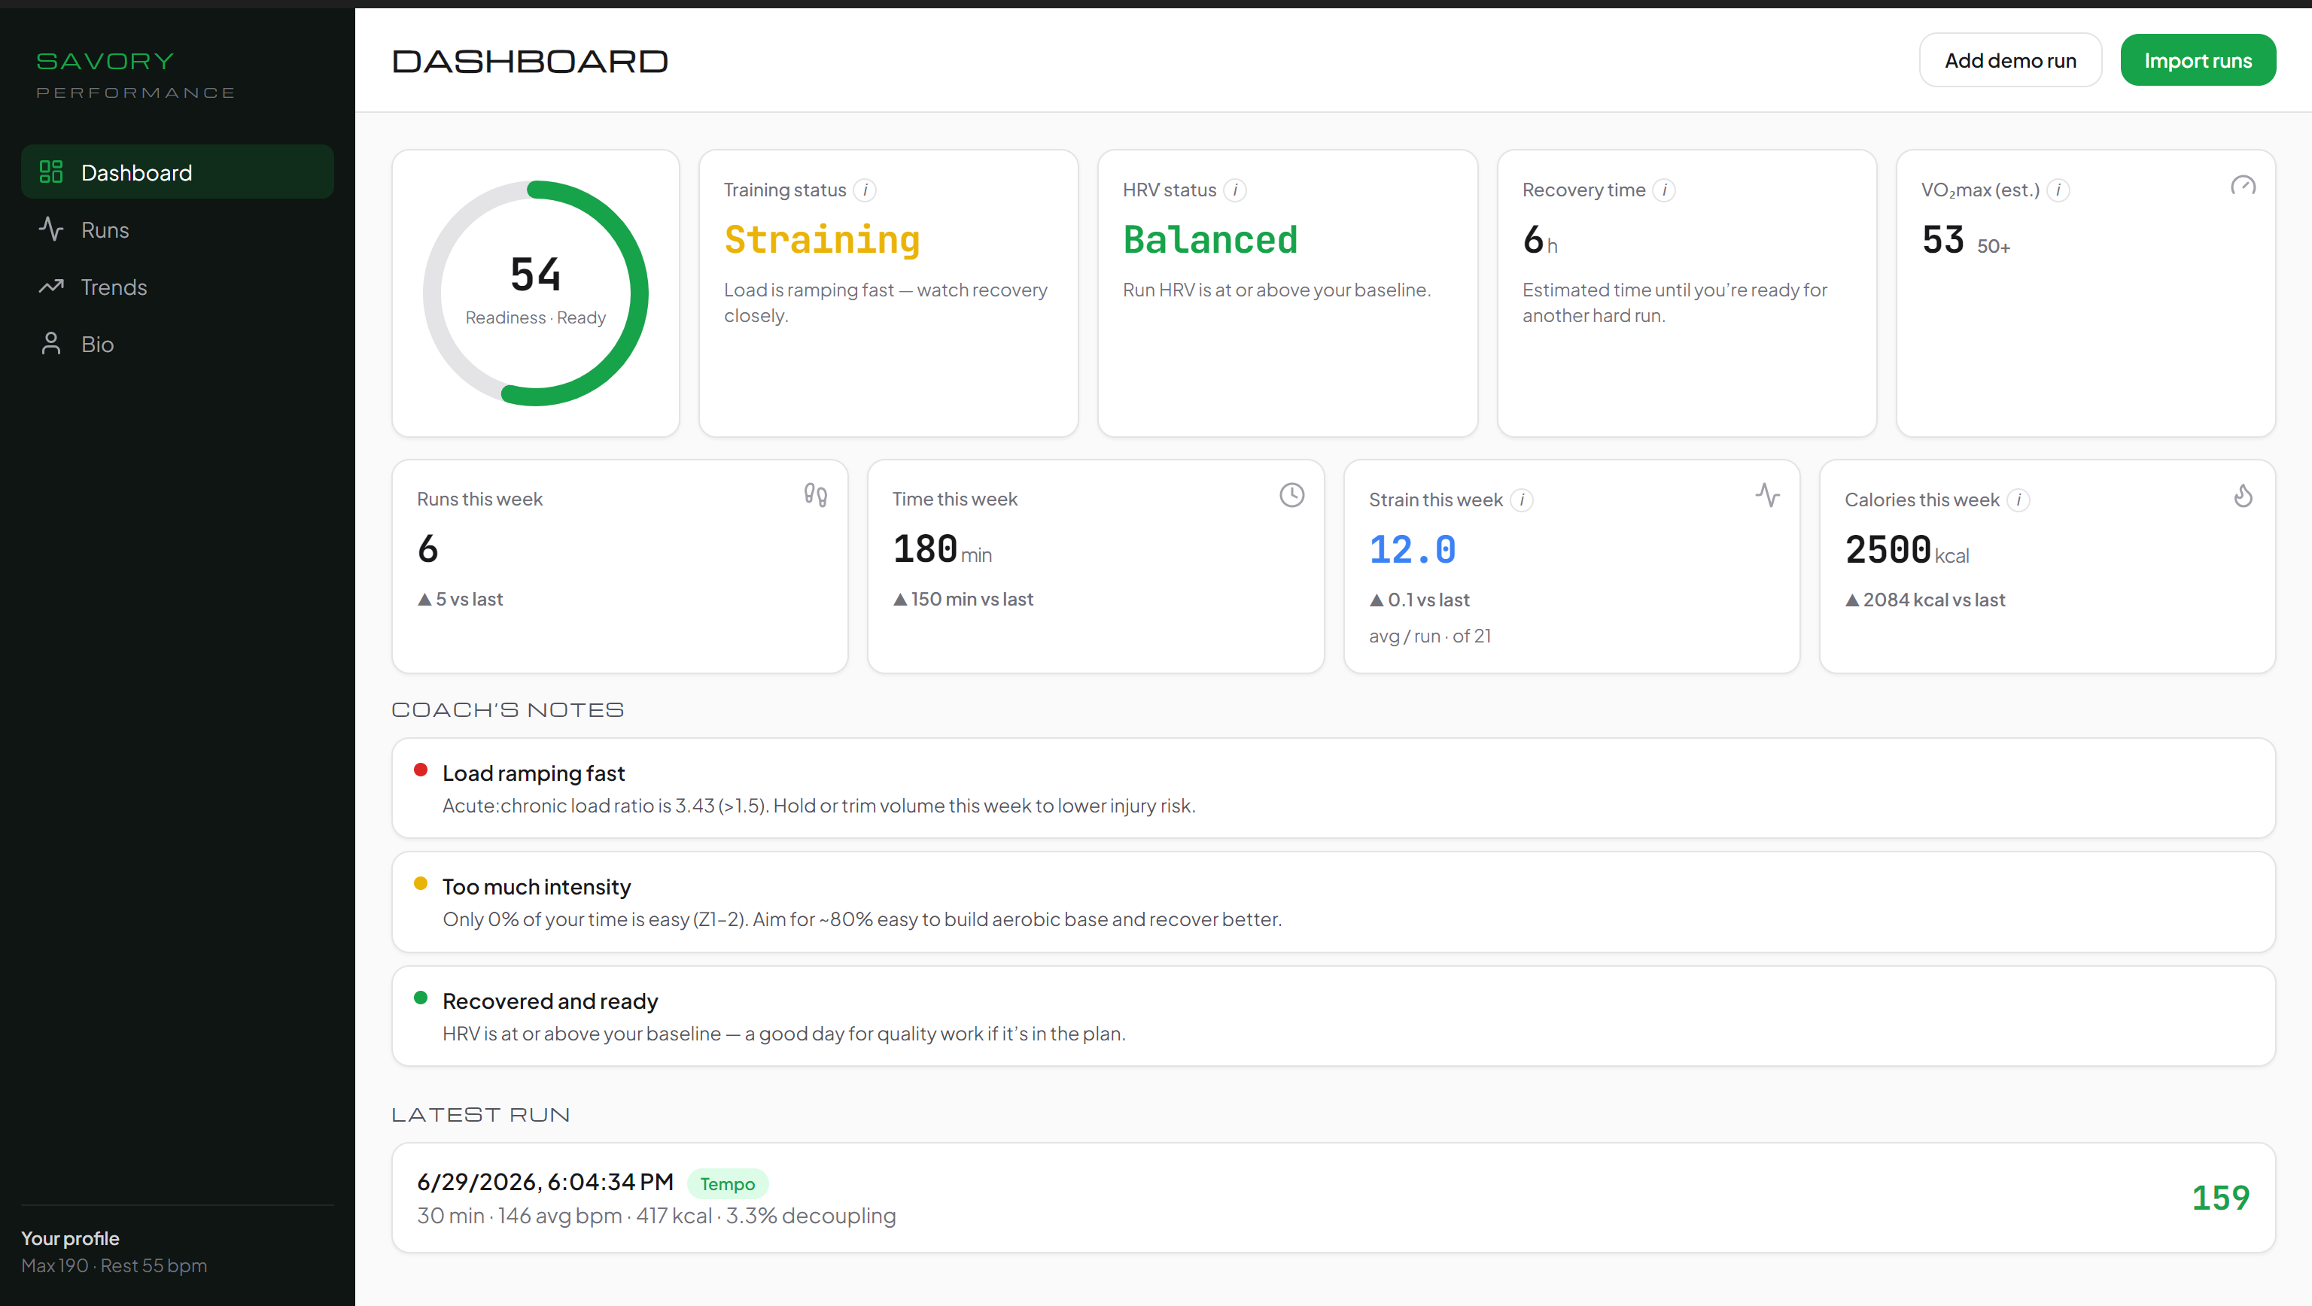The height and width of the screenshot is (1306, 2312).
Task: Click footprints icon on Runs this week card
Action: pyautogui.click(x=816, y=495)
